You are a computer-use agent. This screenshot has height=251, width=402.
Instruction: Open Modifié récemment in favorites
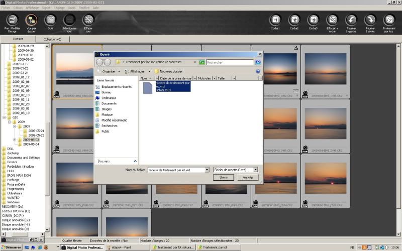pos(114,120)
